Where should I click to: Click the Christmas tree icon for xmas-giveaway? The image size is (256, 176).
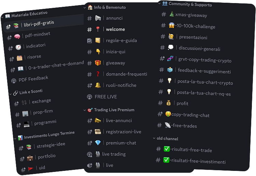click(x=171, y=14)
